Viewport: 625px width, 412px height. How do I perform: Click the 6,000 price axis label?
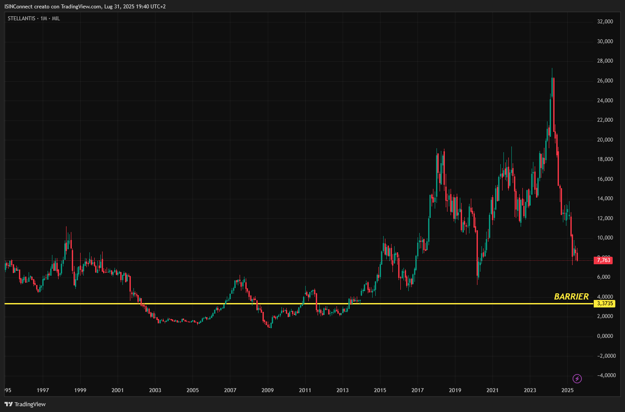click(604, 277)
